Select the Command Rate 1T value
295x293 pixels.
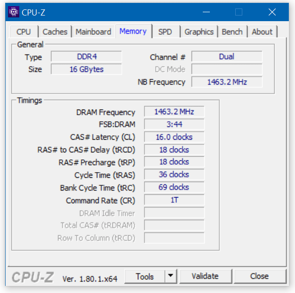(x=174, y=200)
